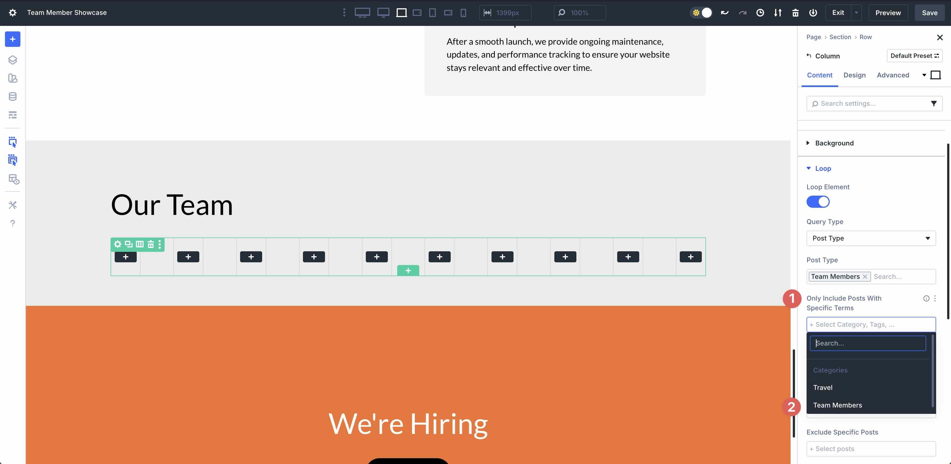Open row settings via green gear icon

click(117, 244)
